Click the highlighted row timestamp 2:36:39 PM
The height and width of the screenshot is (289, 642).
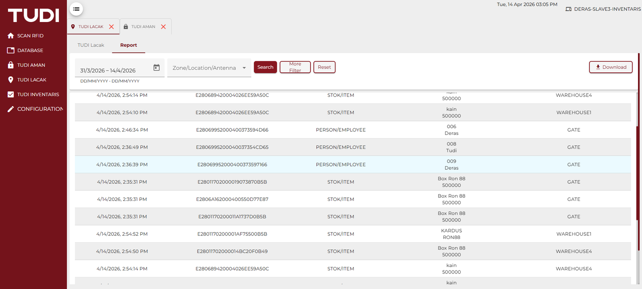122,165
